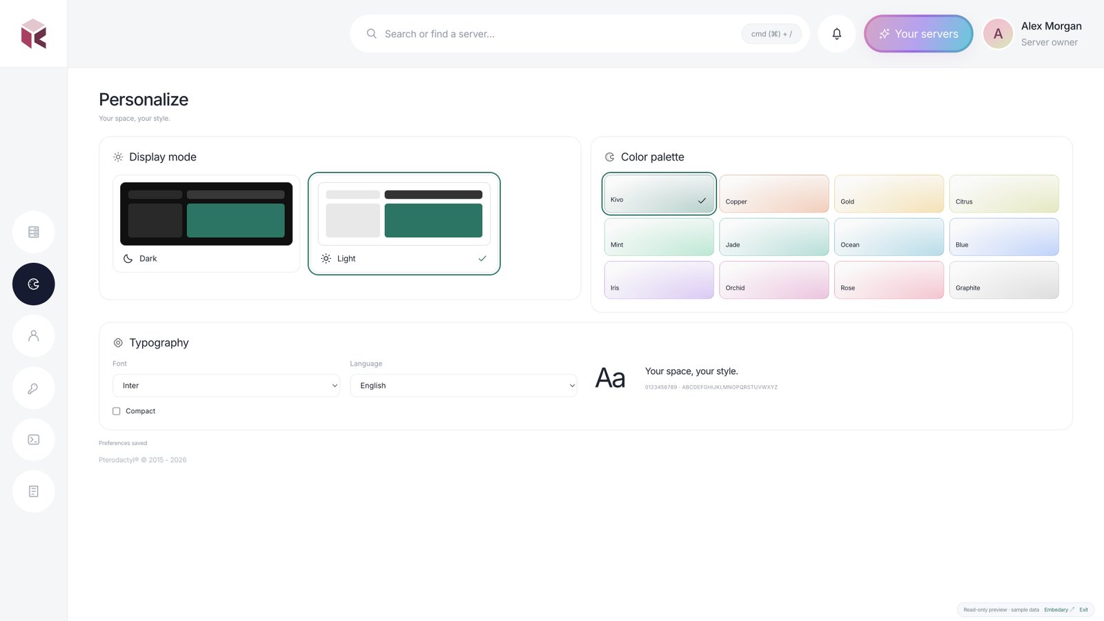This screenshot has height=621, width=1104.
Task: Click the Alex Morgan avatar
Action: click(998, 34)
